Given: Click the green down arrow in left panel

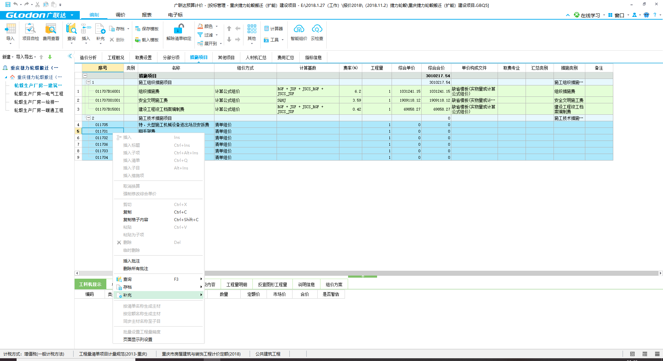Looking at the screenshot, I should point(50,57).
